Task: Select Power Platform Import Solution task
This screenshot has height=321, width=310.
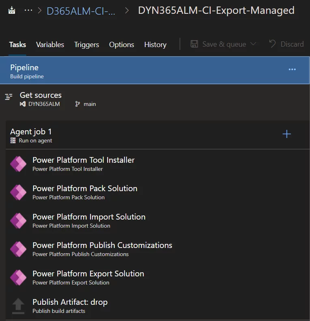Action: pyautogui.click(x=157, y=221)
